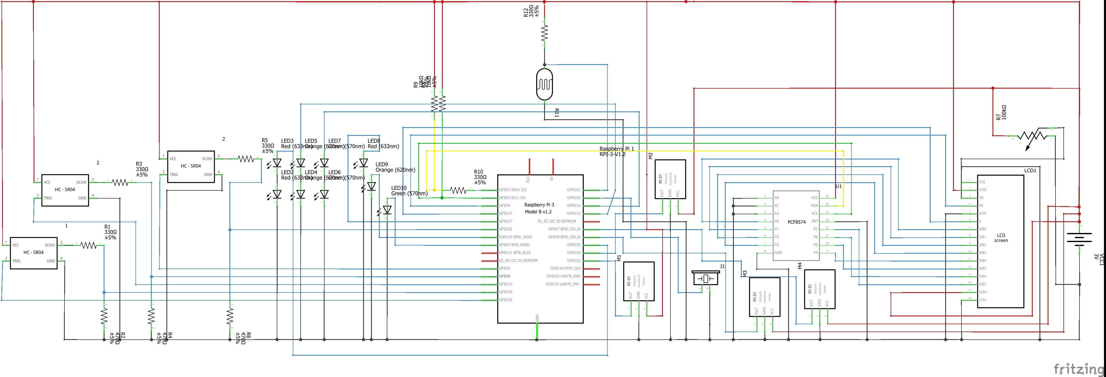Click the 'LED9 Orange (620nm)' label
Viewport: 1106px width, 377px height.
pos(395,167)
